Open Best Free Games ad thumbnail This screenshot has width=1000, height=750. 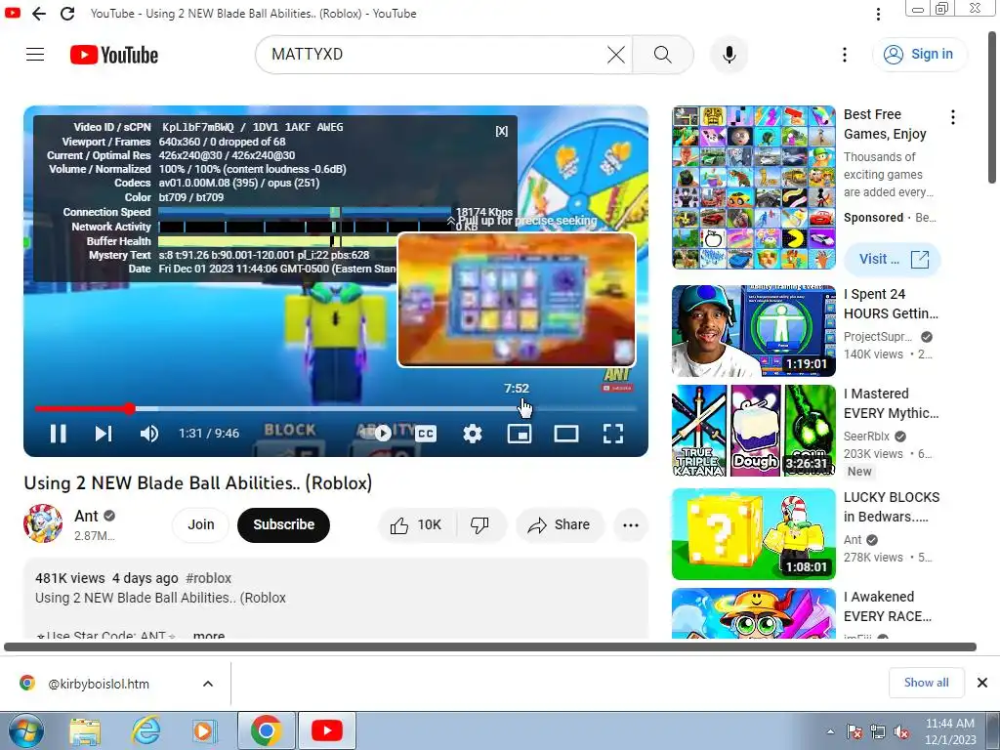pyautogui.click(x=754, y=187)
